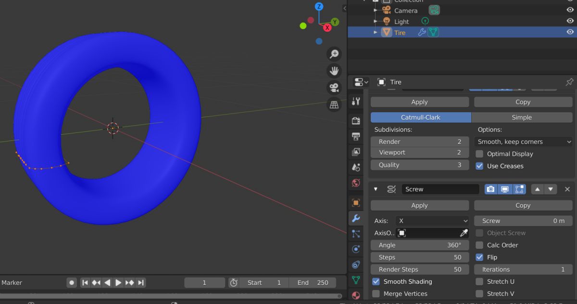Image resolution: width=577 pixels, height=304 pixels.
Task: Open the Object Data mesh tab
Action: [356, 280]
